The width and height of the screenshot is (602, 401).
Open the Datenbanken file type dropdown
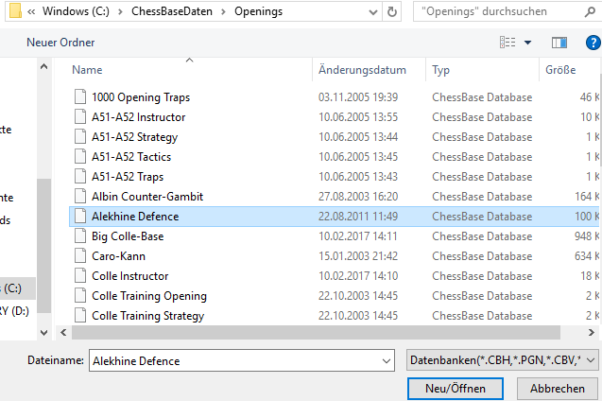502,360
